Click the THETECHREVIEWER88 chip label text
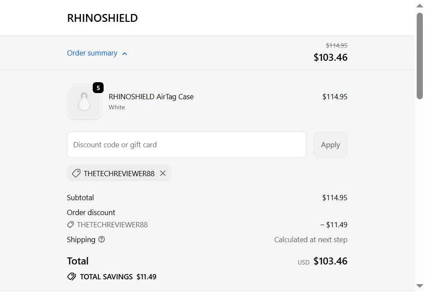Viewport: 425px width, 292px height. click(119, 173)
